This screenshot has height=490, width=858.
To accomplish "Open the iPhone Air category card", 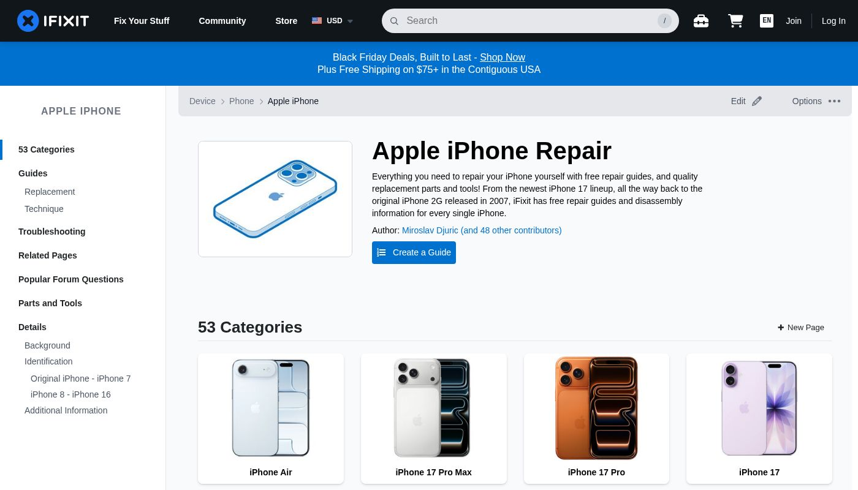I will click(x=271, y=418).
